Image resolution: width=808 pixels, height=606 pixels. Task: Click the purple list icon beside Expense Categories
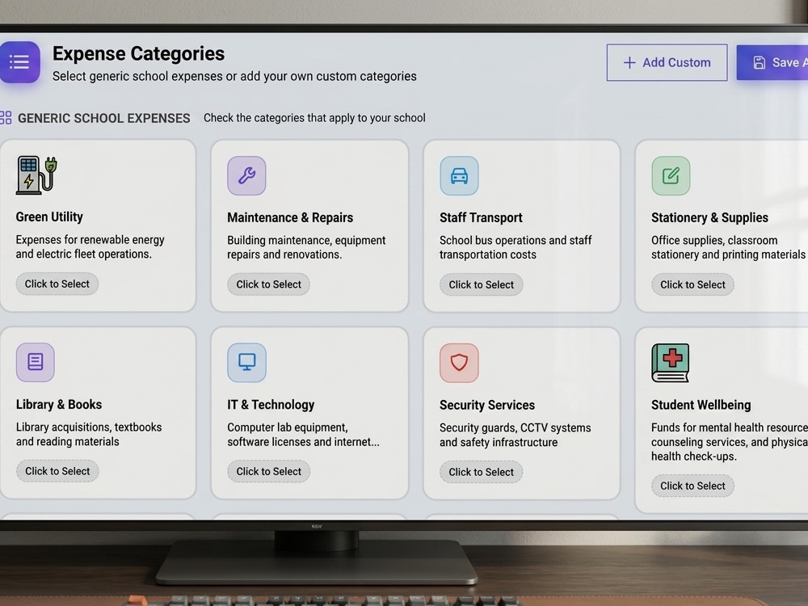click(19, 62)
